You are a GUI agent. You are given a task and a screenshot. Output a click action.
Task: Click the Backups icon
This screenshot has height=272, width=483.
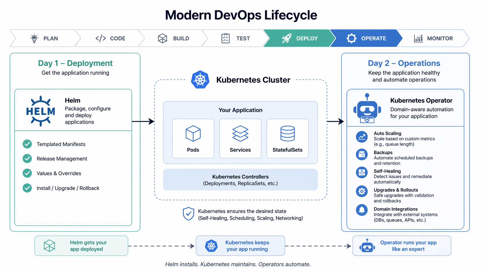tap(362, 155)
